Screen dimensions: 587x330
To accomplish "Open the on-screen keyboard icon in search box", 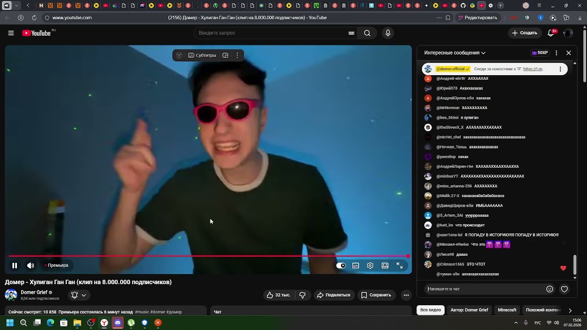I will click(x=351, y=33).
